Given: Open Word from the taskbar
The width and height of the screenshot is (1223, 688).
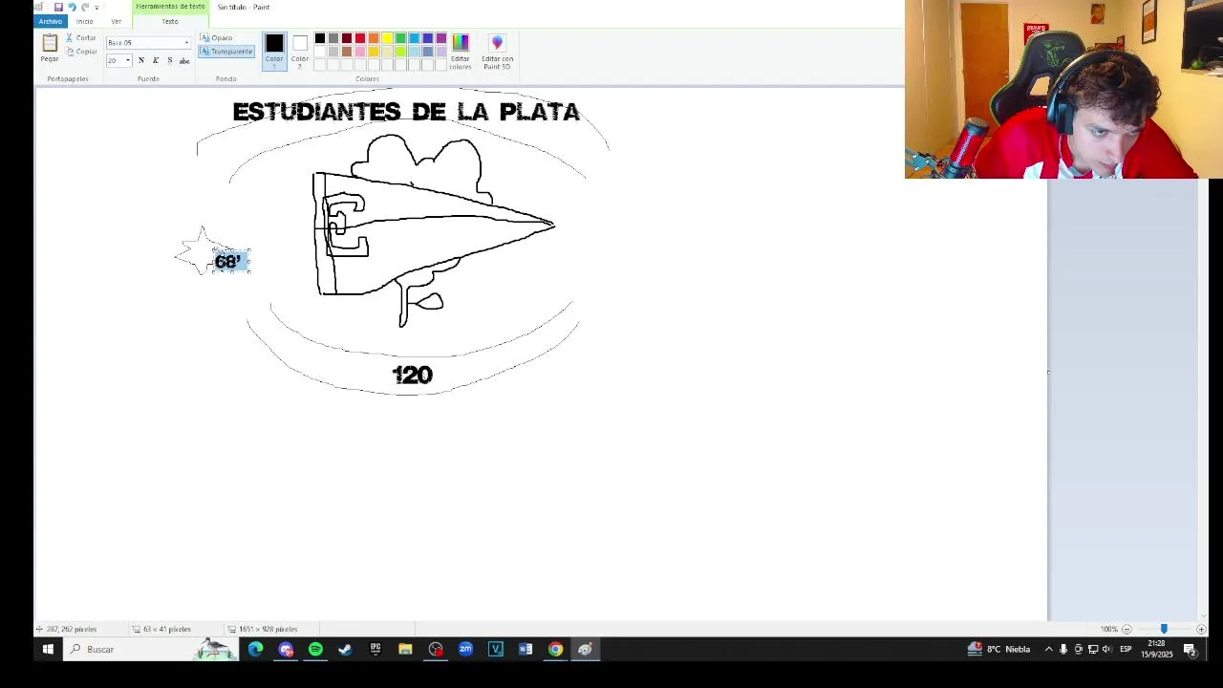Looking at the screenshot, I should [526, 649].
